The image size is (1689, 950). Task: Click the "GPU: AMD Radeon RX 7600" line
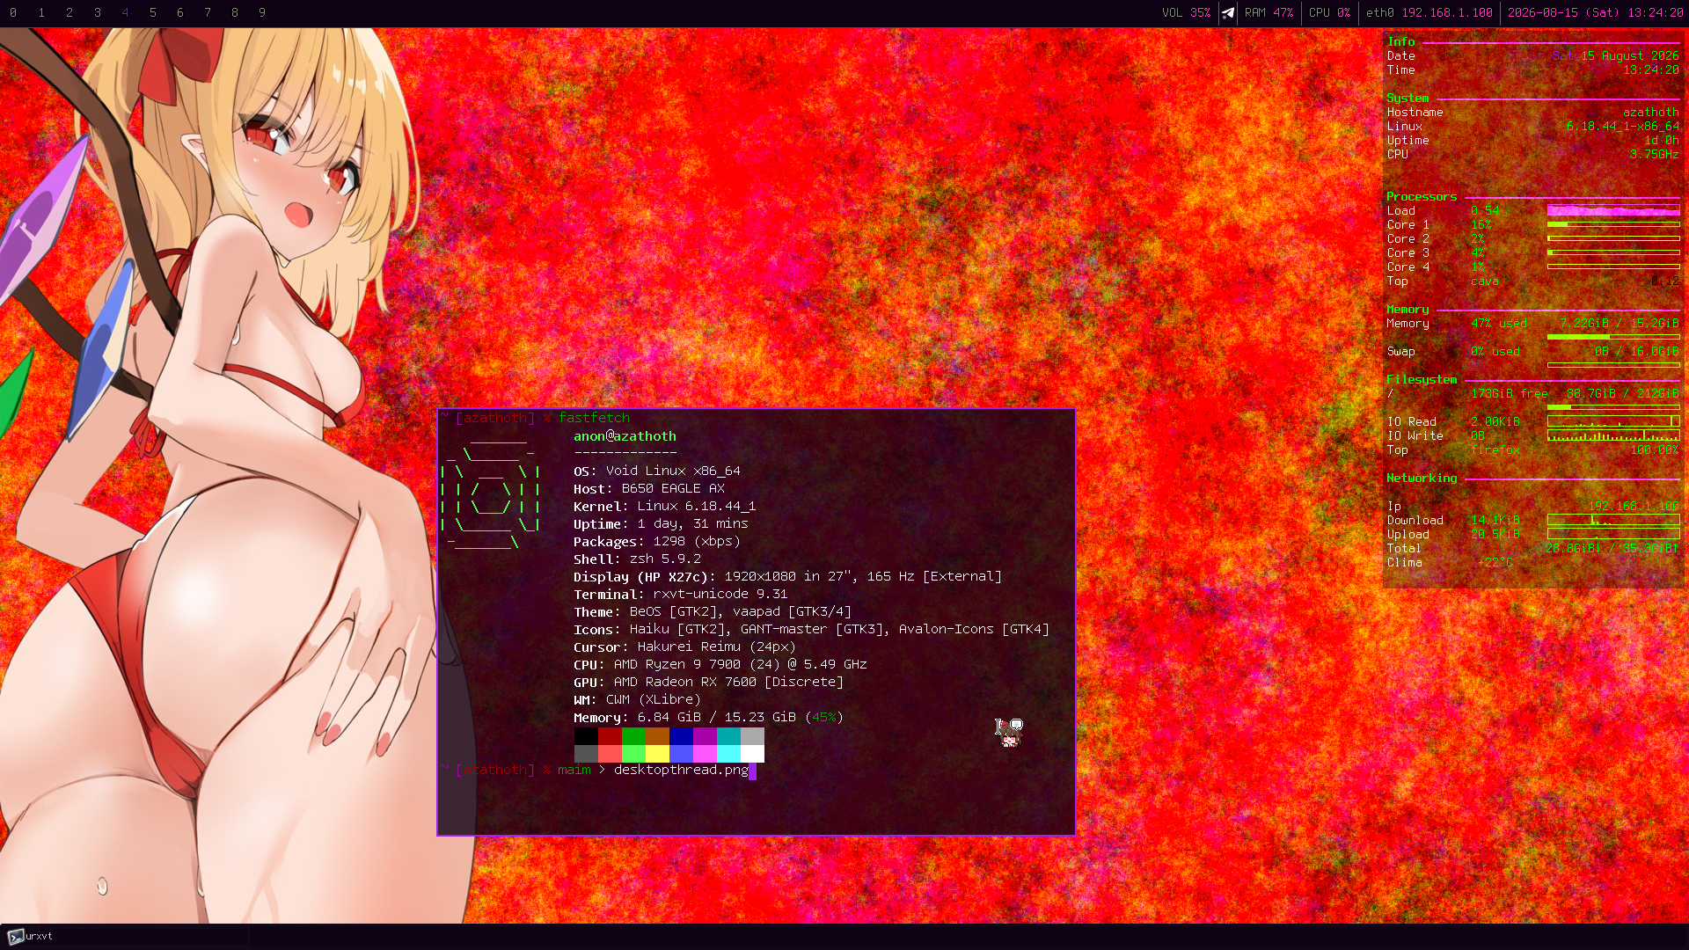pos(708,683)
